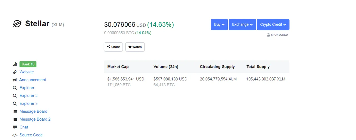Click the Total Supply column header
The image size is (356, 140).
[x=258, y=67]
